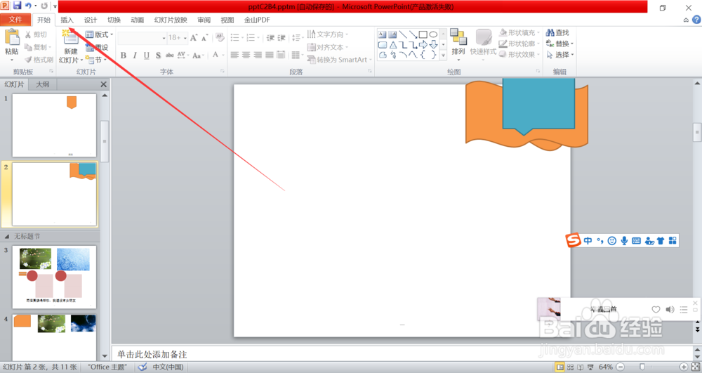Viewport: 702px width, 373px height.
Task: Open the Align Text (对齐文本) dropdown
Action: (x=328, y=47)
